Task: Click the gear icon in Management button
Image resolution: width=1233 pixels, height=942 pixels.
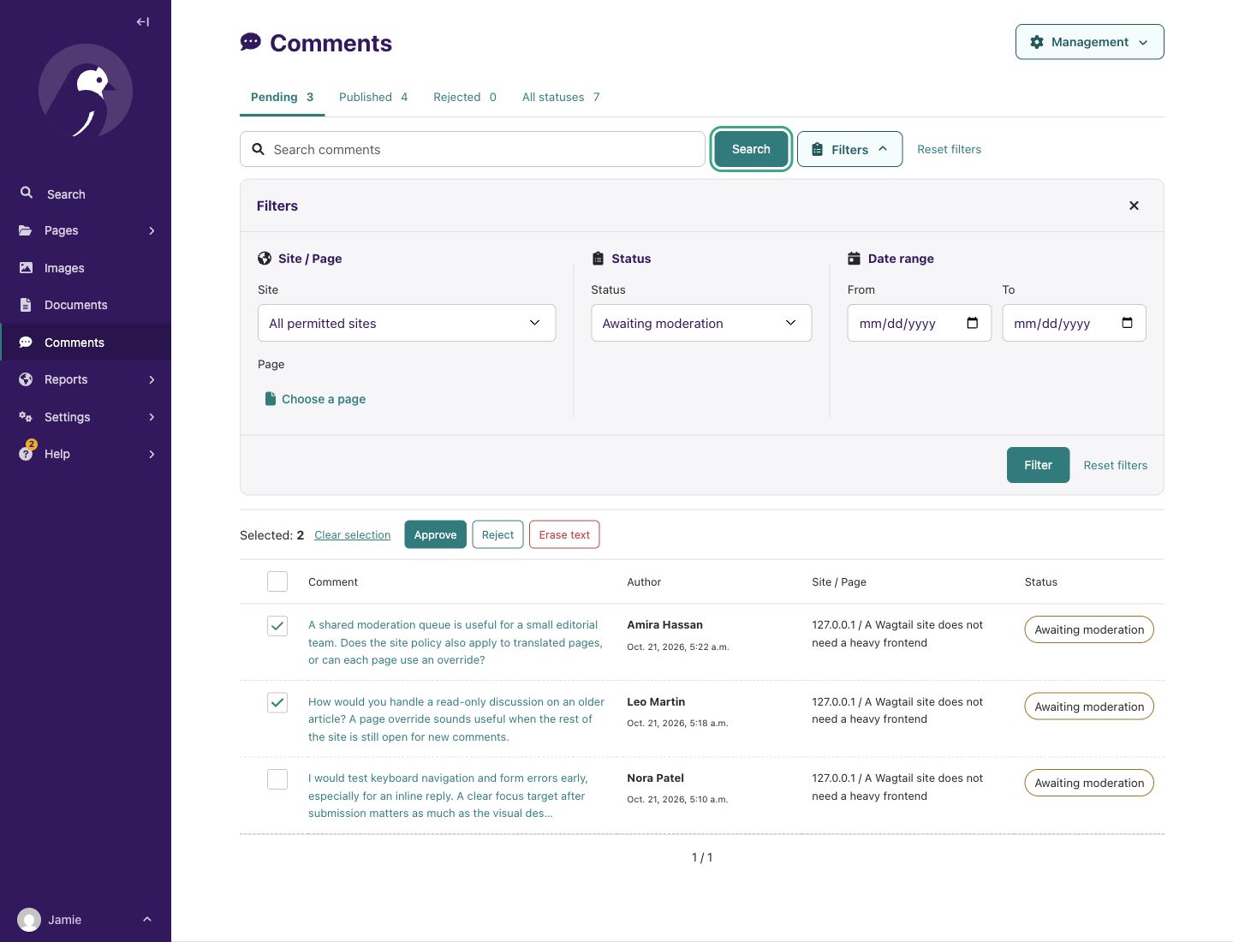Action: coord(1037,42)
